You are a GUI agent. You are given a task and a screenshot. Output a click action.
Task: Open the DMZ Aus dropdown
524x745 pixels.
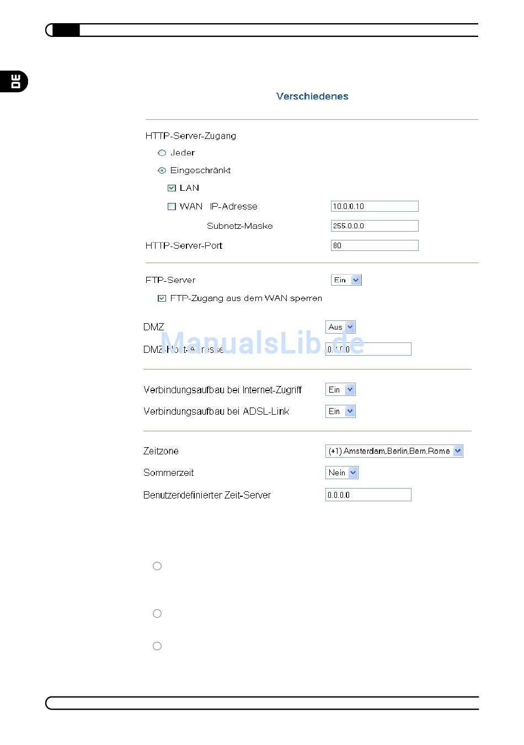pos(340,327)
